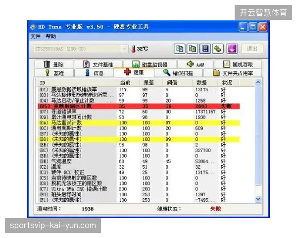Viewport: 297px width, 238px height.
Task: Select row (04) 马达启动/停止计数
Action: [139, 101]
